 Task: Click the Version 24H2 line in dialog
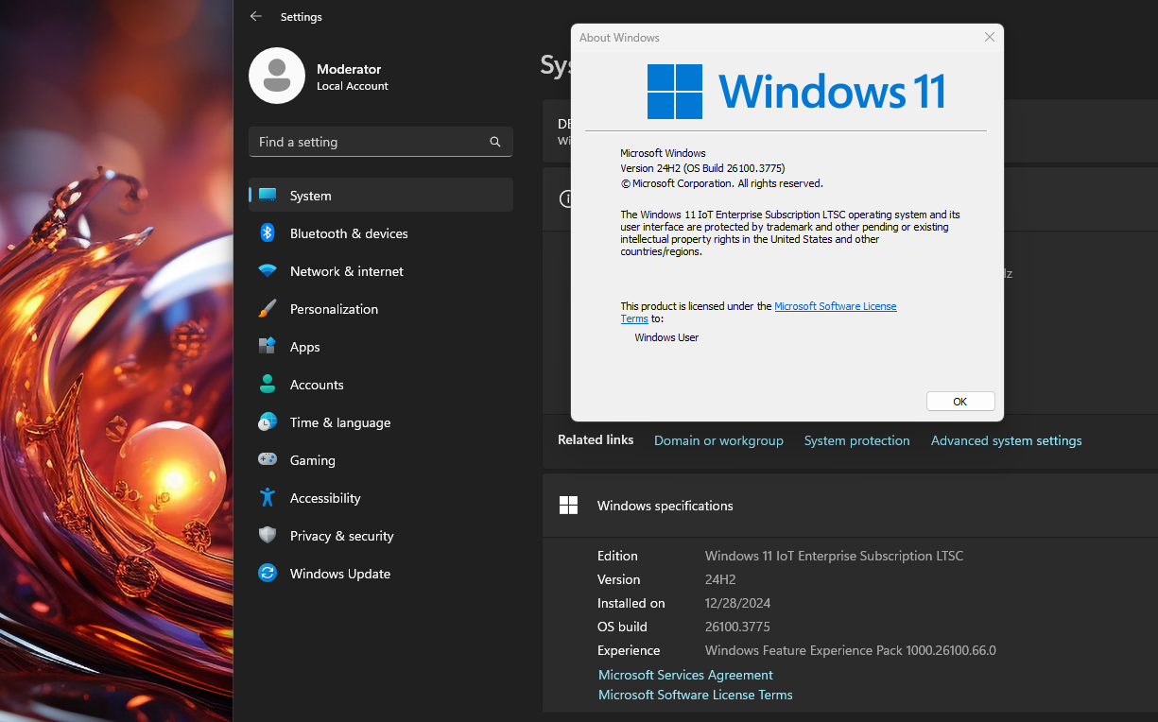pyautogui.click(x=702, y=168)
